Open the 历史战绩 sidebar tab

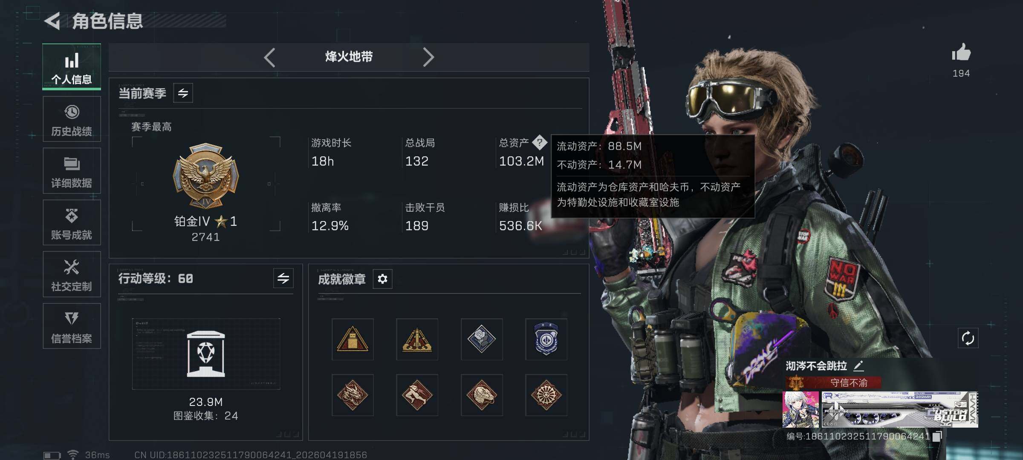click(x=72, y=119)
